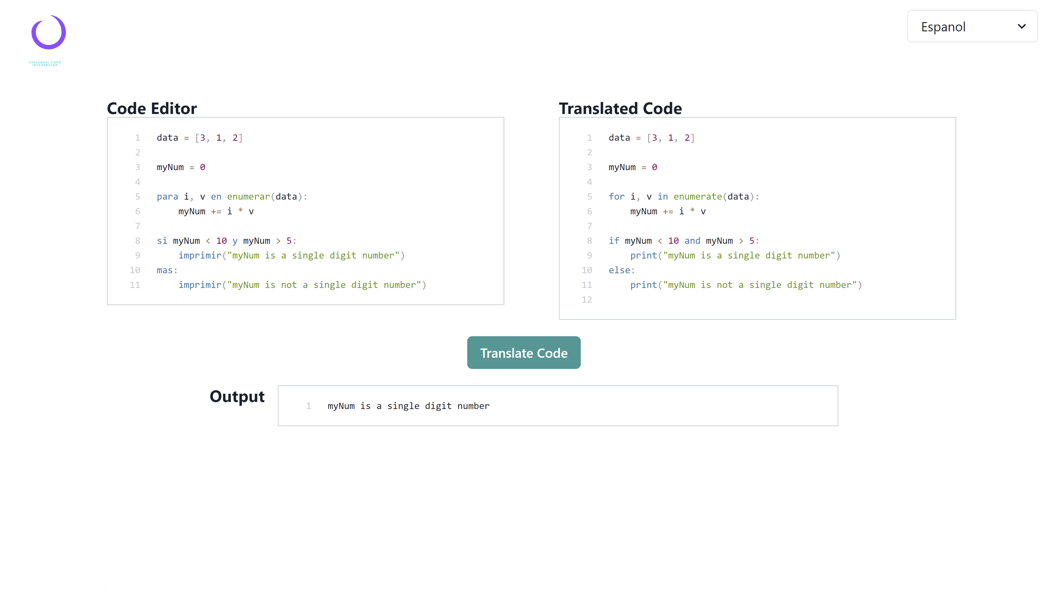
Task: Click the dropdown chevron arrow
Action: tap(1022, 27)
